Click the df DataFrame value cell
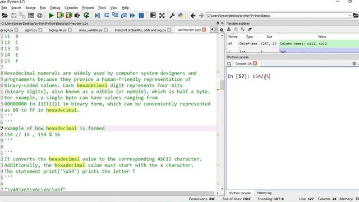This screenshot has width=359, height=202. pyautogui.click(x=319, y=44)
